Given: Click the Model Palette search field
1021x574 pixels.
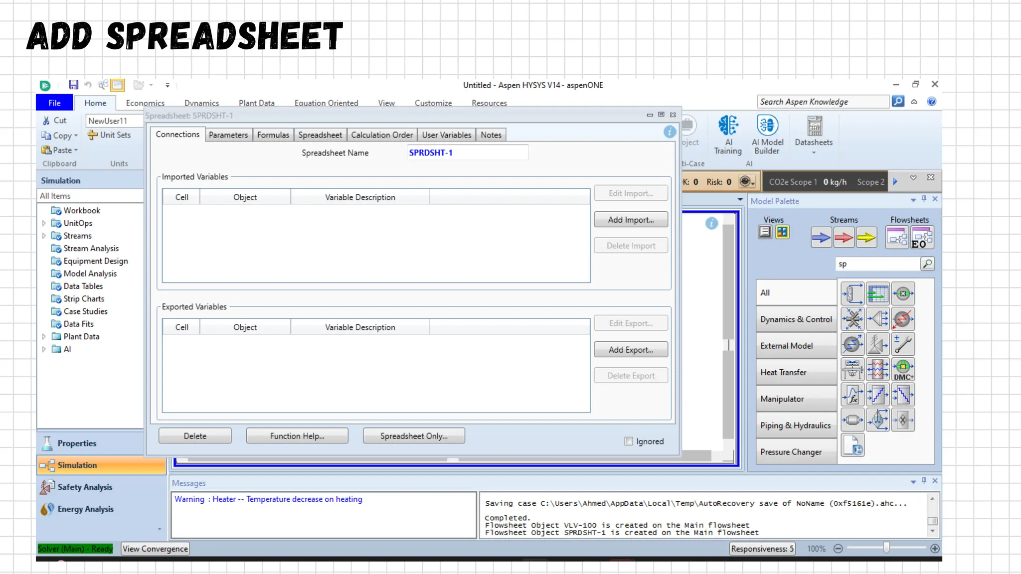Looking at the screenshot, I should click(877, 264).
